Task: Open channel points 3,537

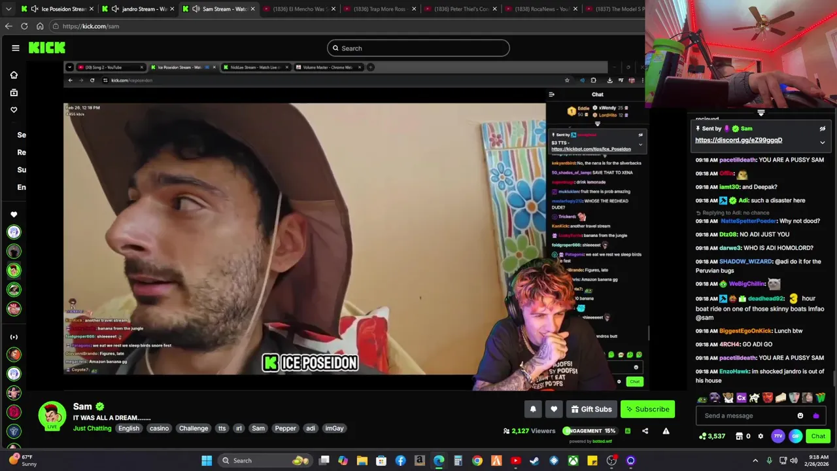Action: tap(711, 436)
